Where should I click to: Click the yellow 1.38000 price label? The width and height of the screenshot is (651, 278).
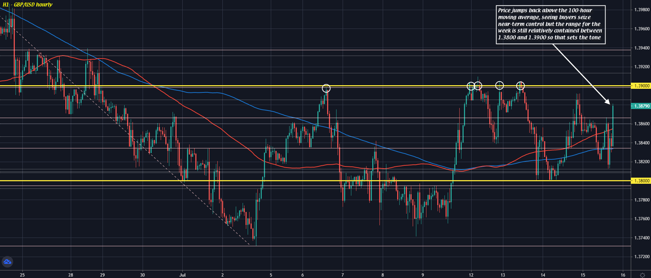(x=641, y=181)
